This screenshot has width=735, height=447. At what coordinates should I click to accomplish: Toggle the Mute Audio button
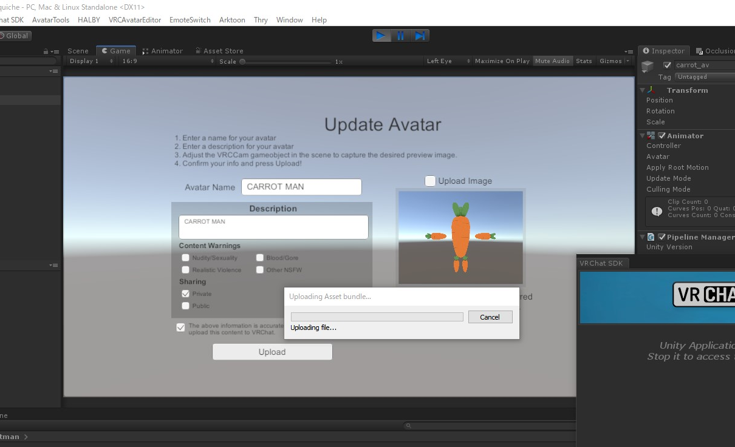click(552, 61)
